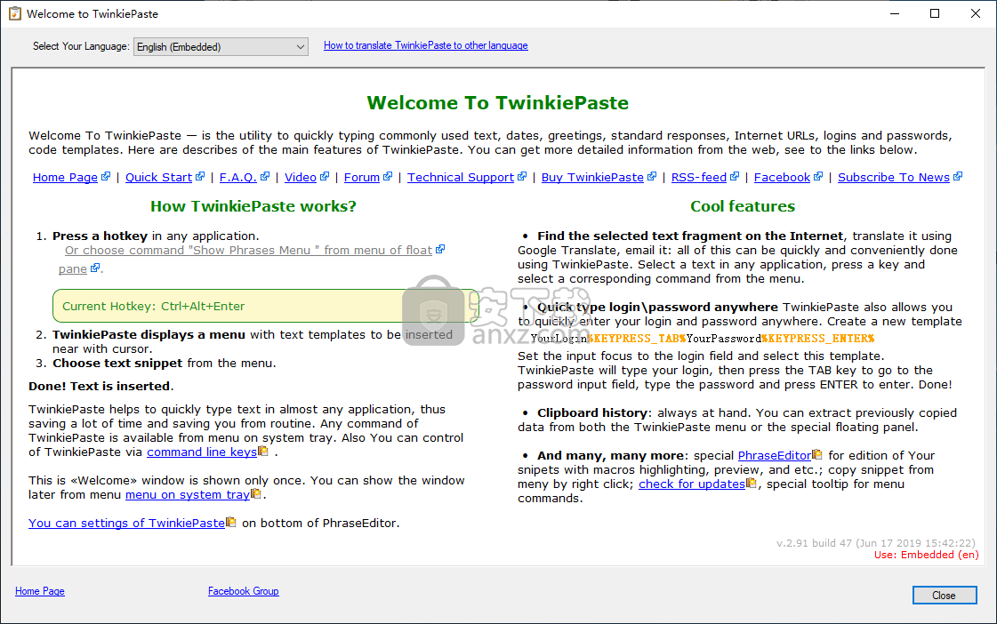Open the Quick Start link
The image size is (997, 624).
click(x=158, y=177)
